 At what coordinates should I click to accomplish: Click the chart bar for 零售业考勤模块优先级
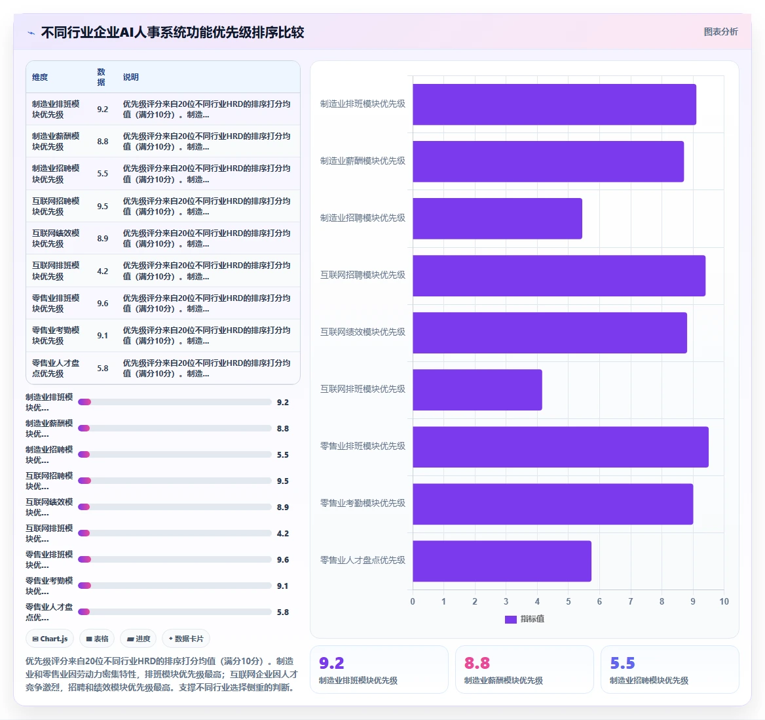click(553, 504)
